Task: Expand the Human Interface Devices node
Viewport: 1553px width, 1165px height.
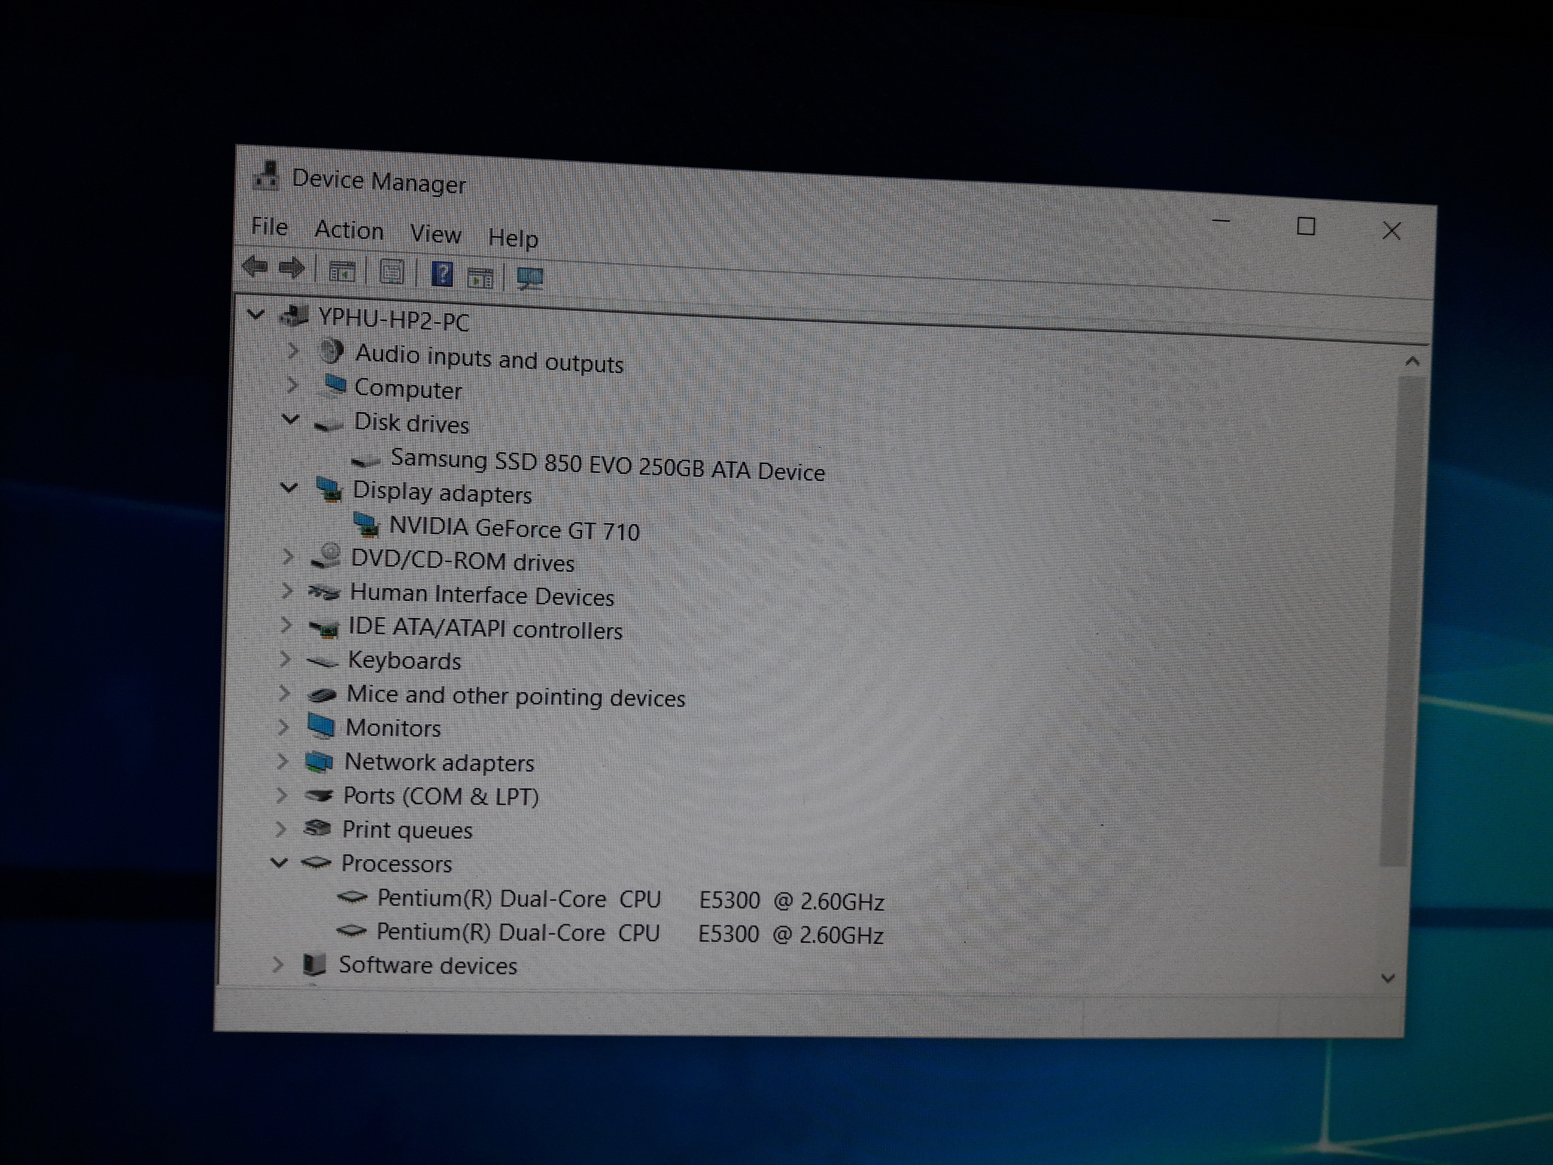Action: pos(286,590)
